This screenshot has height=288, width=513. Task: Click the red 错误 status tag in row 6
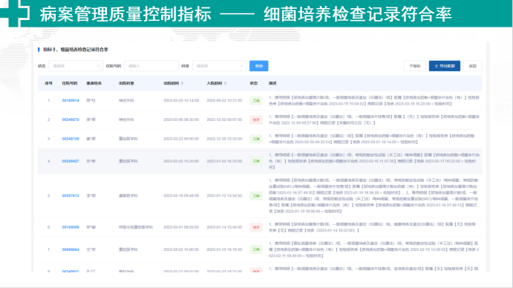256,227
